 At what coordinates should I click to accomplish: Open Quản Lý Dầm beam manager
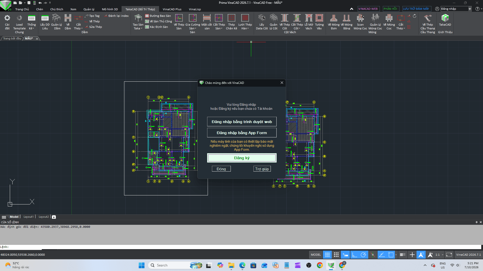(56, 22)
